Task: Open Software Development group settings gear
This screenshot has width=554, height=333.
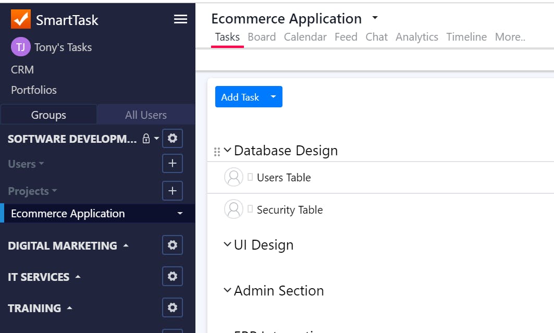Action: click(x=173, y=139)
